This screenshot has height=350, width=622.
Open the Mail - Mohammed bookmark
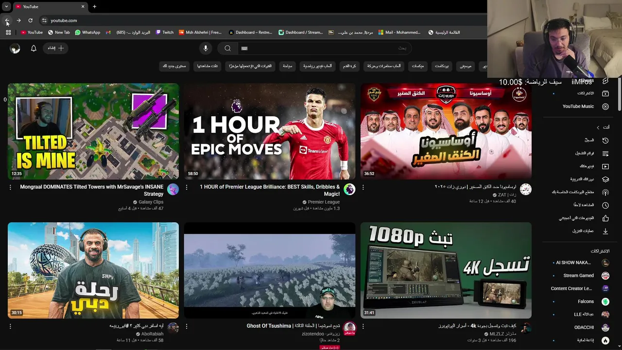point(399,33)
